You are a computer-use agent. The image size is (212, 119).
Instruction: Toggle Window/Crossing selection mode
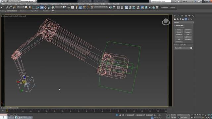(37, 7)
